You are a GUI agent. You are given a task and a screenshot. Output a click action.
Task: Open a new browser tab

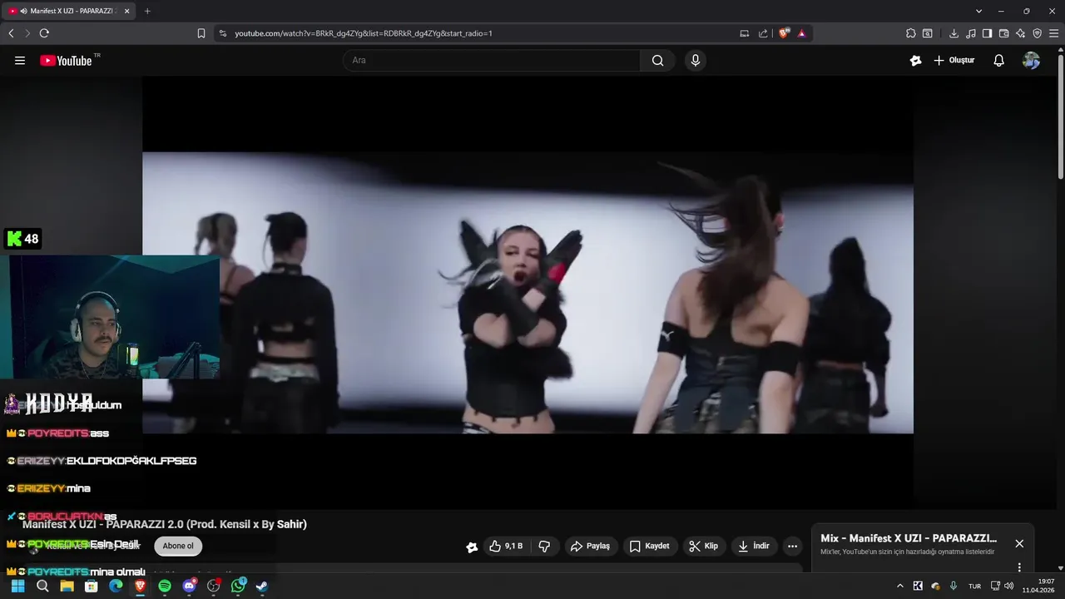pos(147,11)
